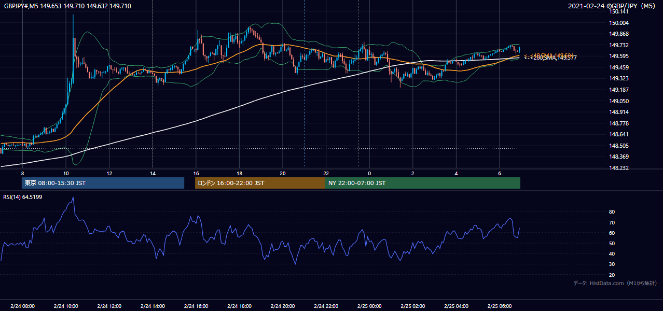Image resolution: width=663 pixels, height=311 pixels.
Task: Click the 2/24 20:00 date label
Action: pyautogui.click(x=283, y=306)
